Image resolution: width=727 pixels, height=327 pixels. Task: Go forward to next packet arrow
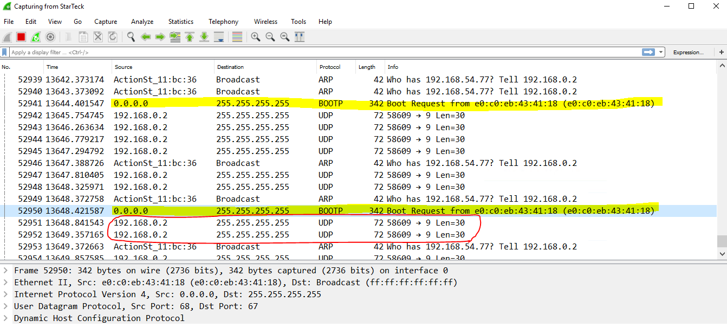coord(160,37)
